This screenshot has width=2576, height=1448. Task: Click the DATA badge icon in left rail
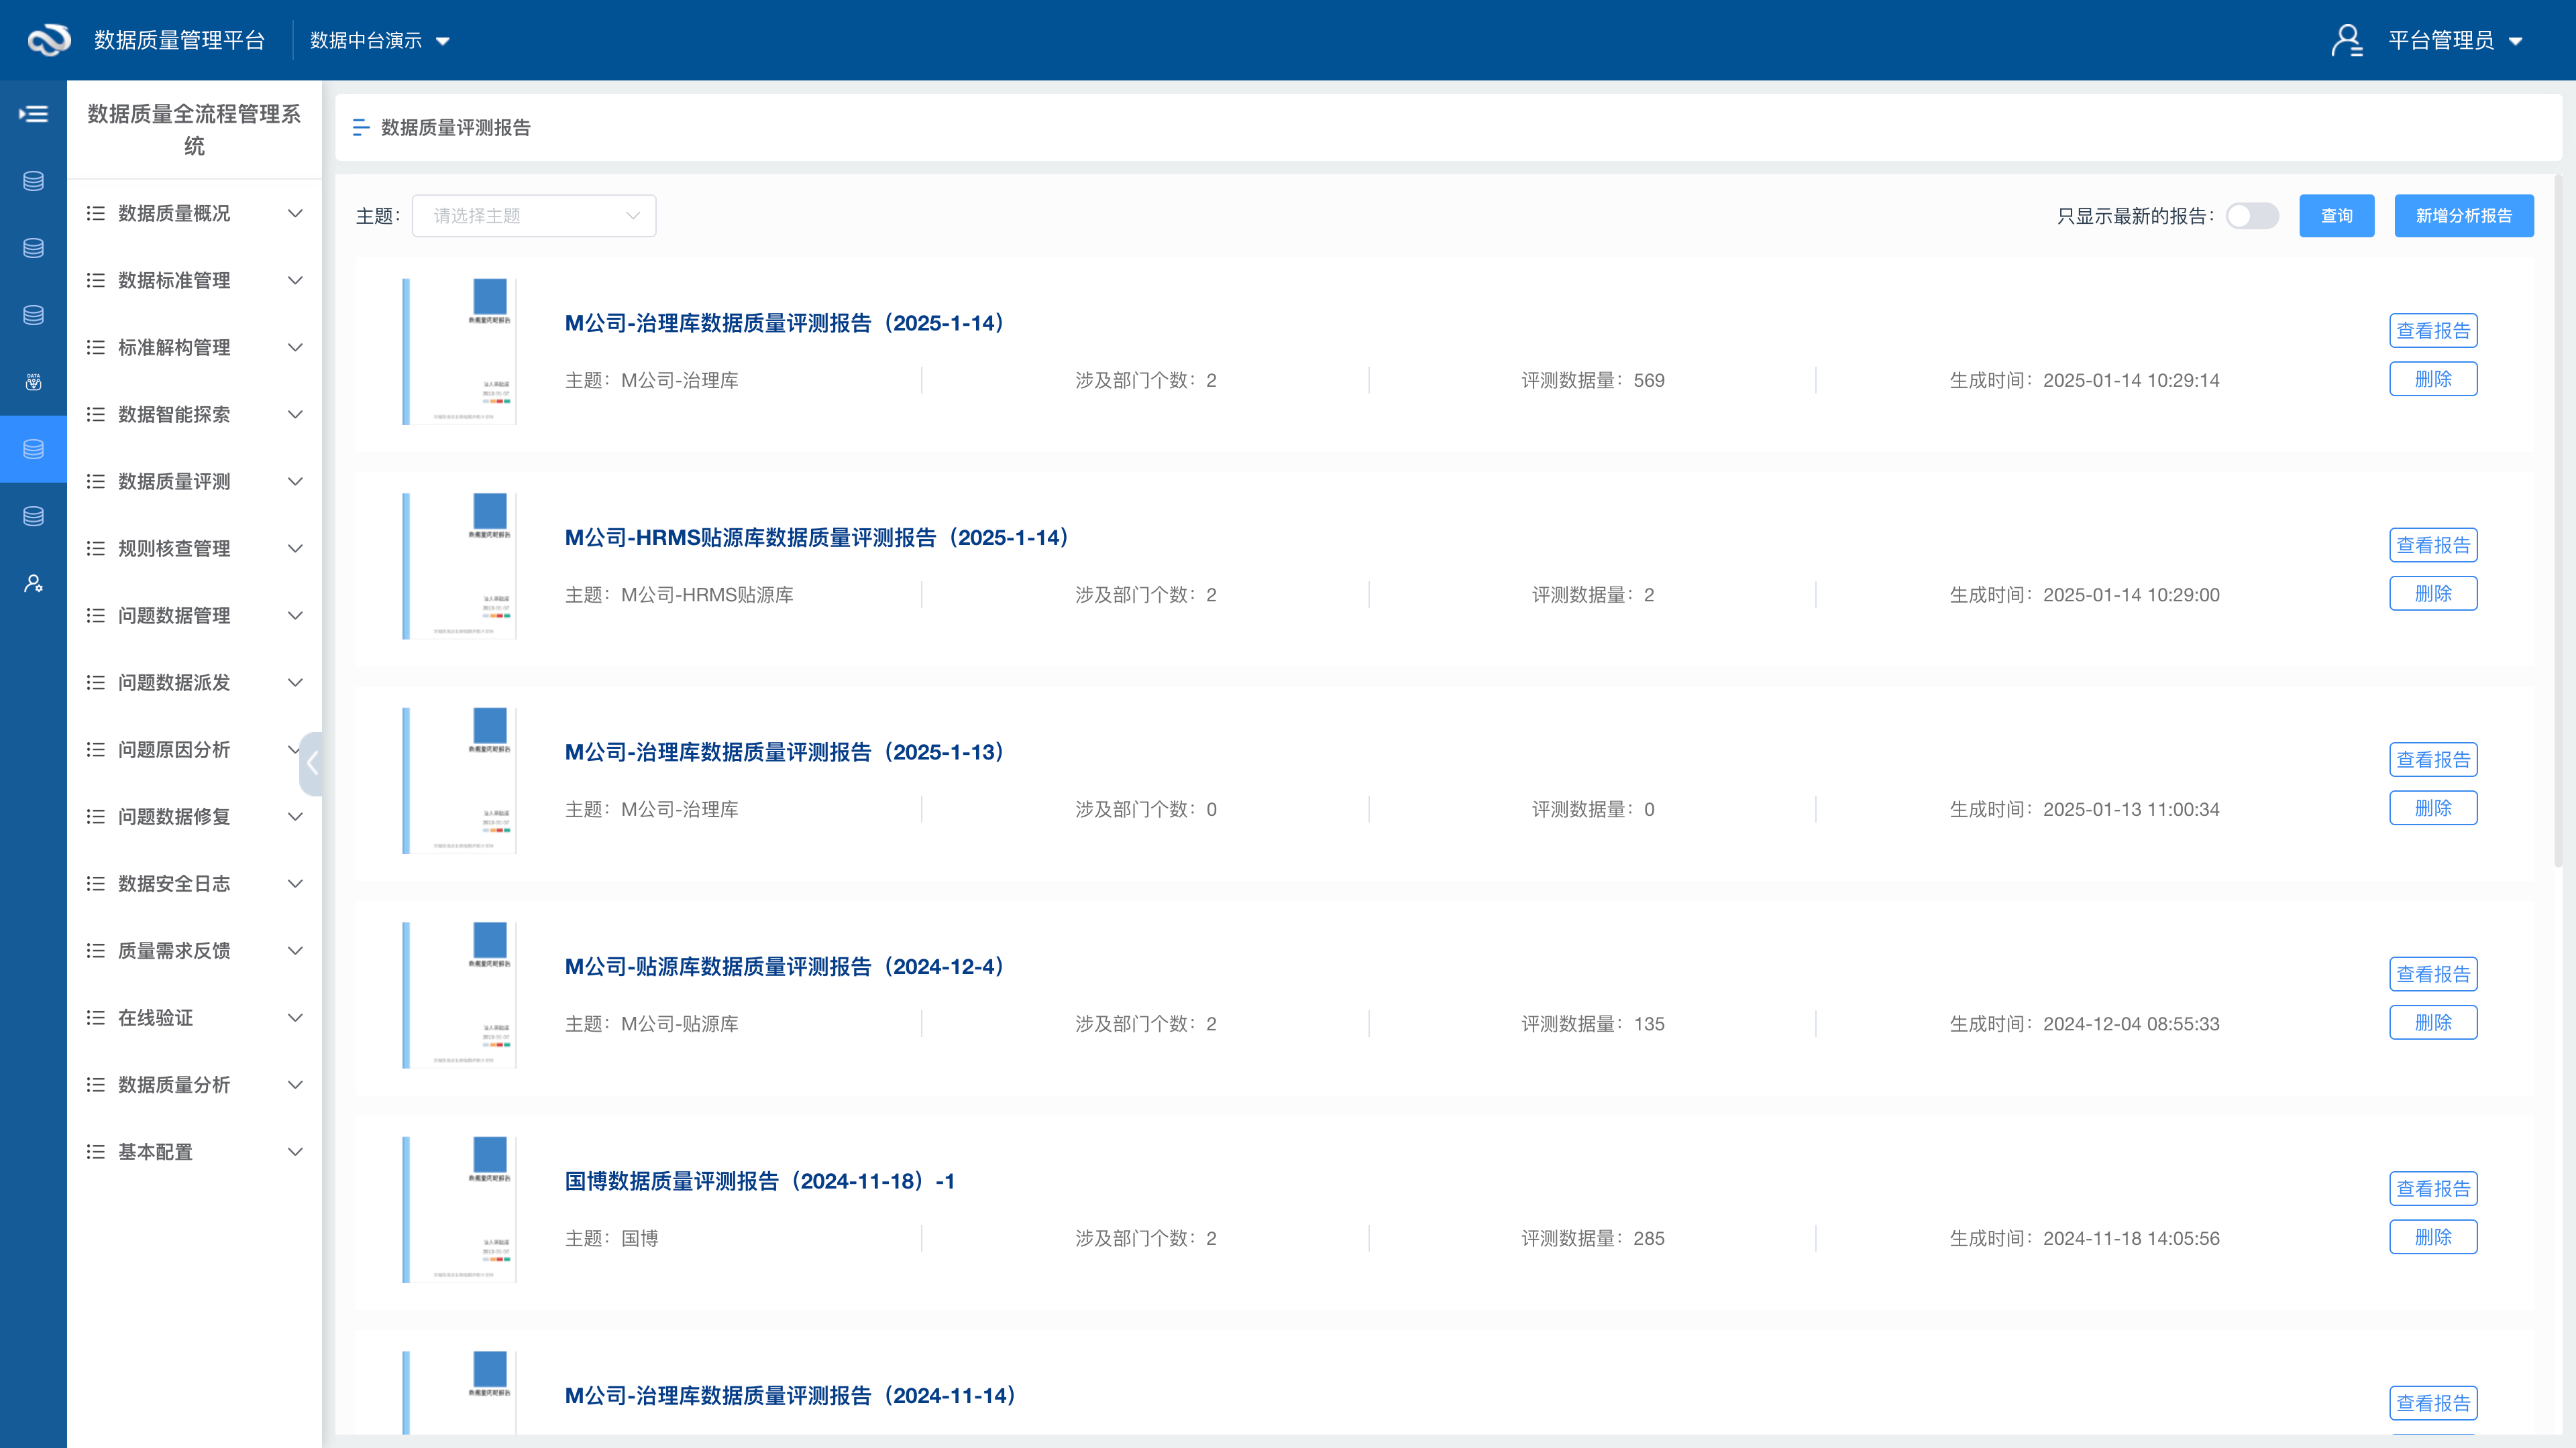pos(33,381)
